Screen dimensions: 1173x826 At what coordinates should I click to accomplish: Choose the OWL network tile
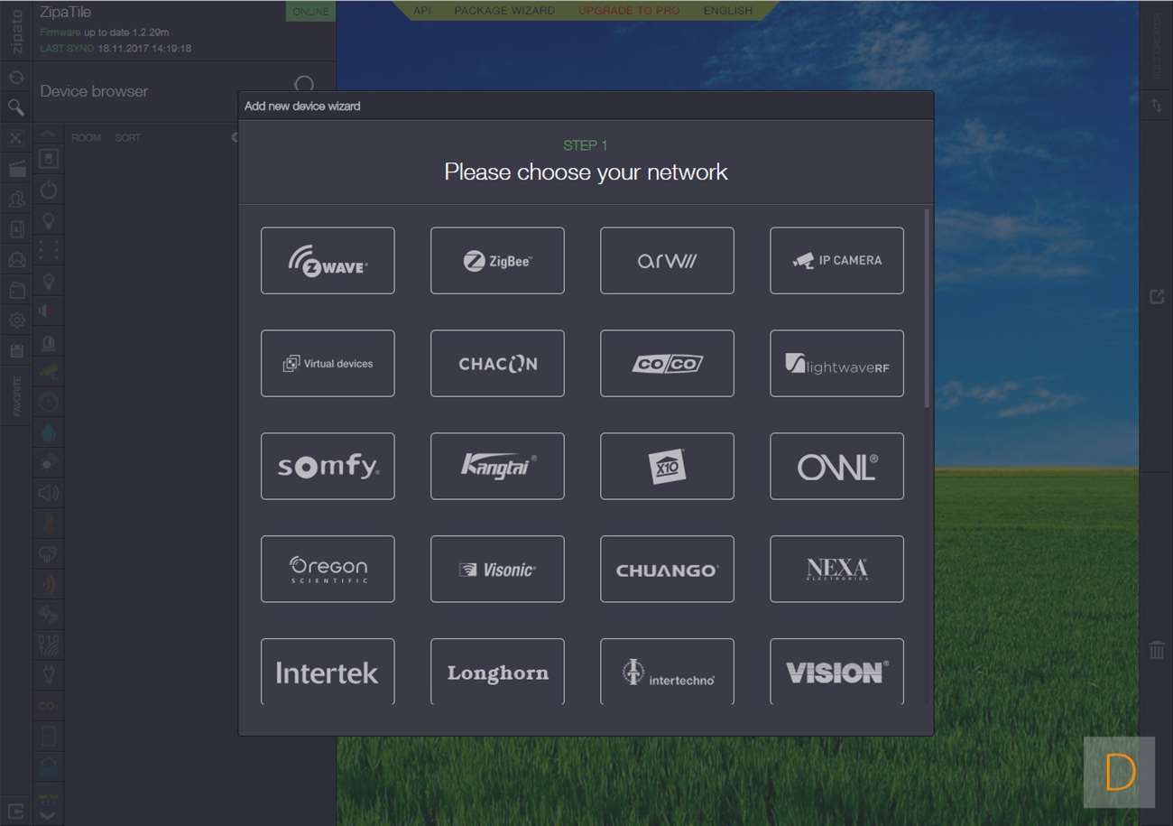pyautogui.click(x=836, y=466)
